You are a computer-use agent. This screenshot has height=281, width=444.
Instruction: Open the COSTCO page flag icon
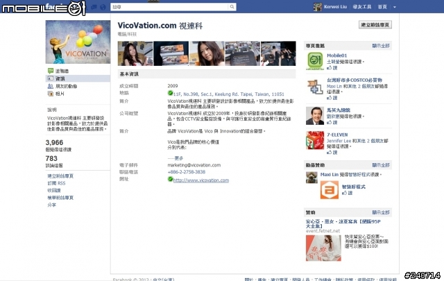[315, 87]
